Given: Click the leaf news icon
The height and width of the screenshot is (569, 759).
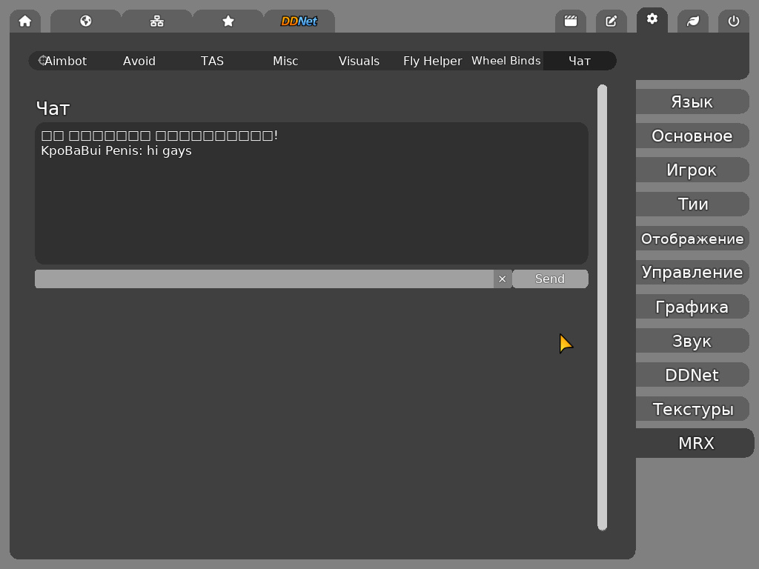Looking at the screenshot, I should pos(693,21).
